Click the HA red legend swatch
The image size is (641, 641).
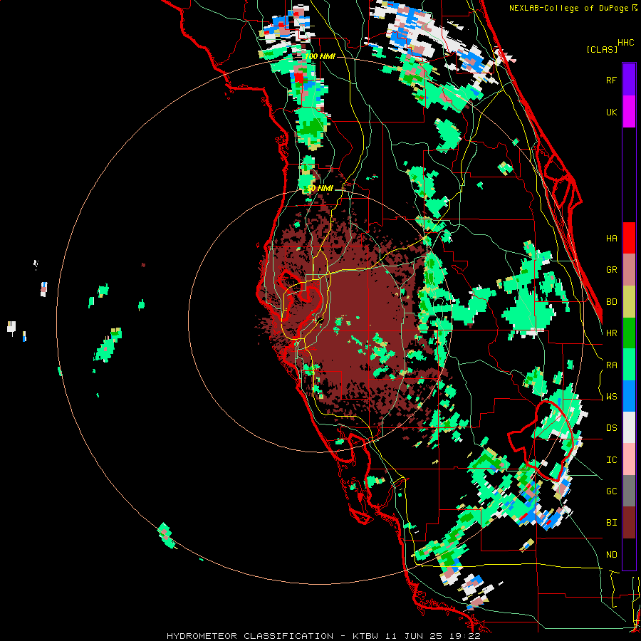click(629, 238)
